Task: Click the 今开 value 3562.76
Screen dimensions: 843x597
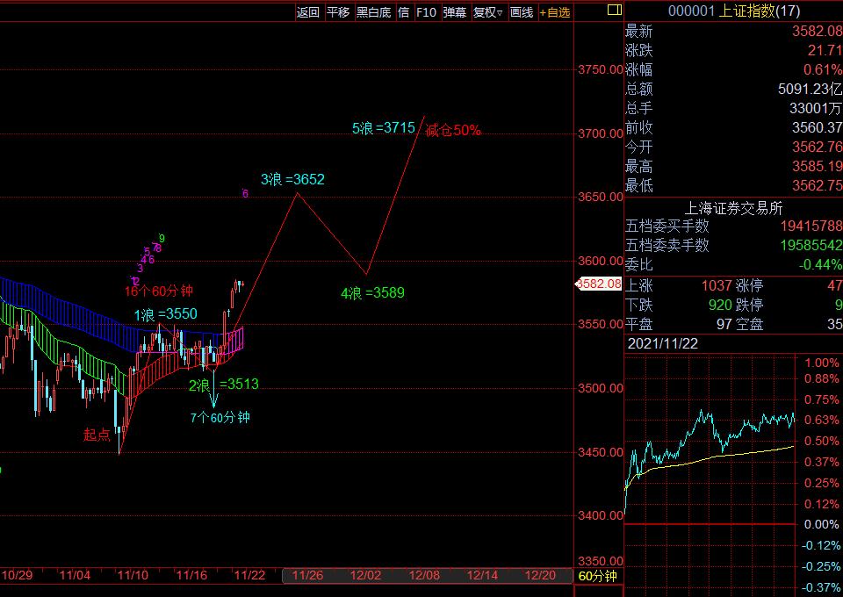Action: point(817,147)
